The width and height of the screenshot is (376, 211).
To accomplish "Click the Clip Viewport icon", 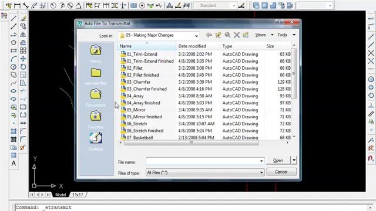I will [290, 5].
